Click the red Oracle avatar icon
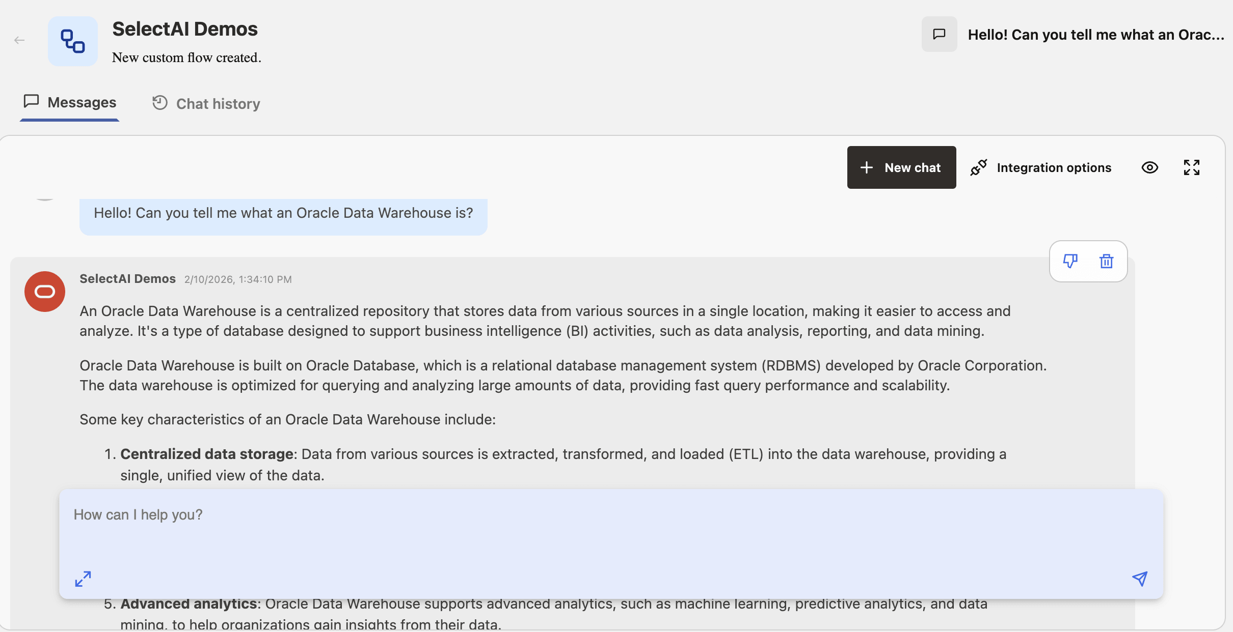The height and width of the screenshot is (632, 1233). pos(45,292)
